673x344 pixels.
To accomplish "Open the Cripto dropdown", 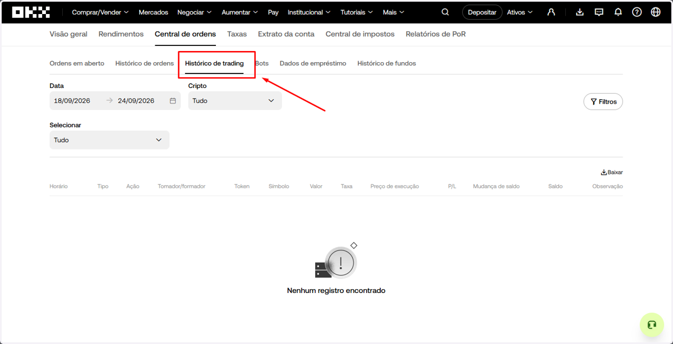I will (235, 101).
